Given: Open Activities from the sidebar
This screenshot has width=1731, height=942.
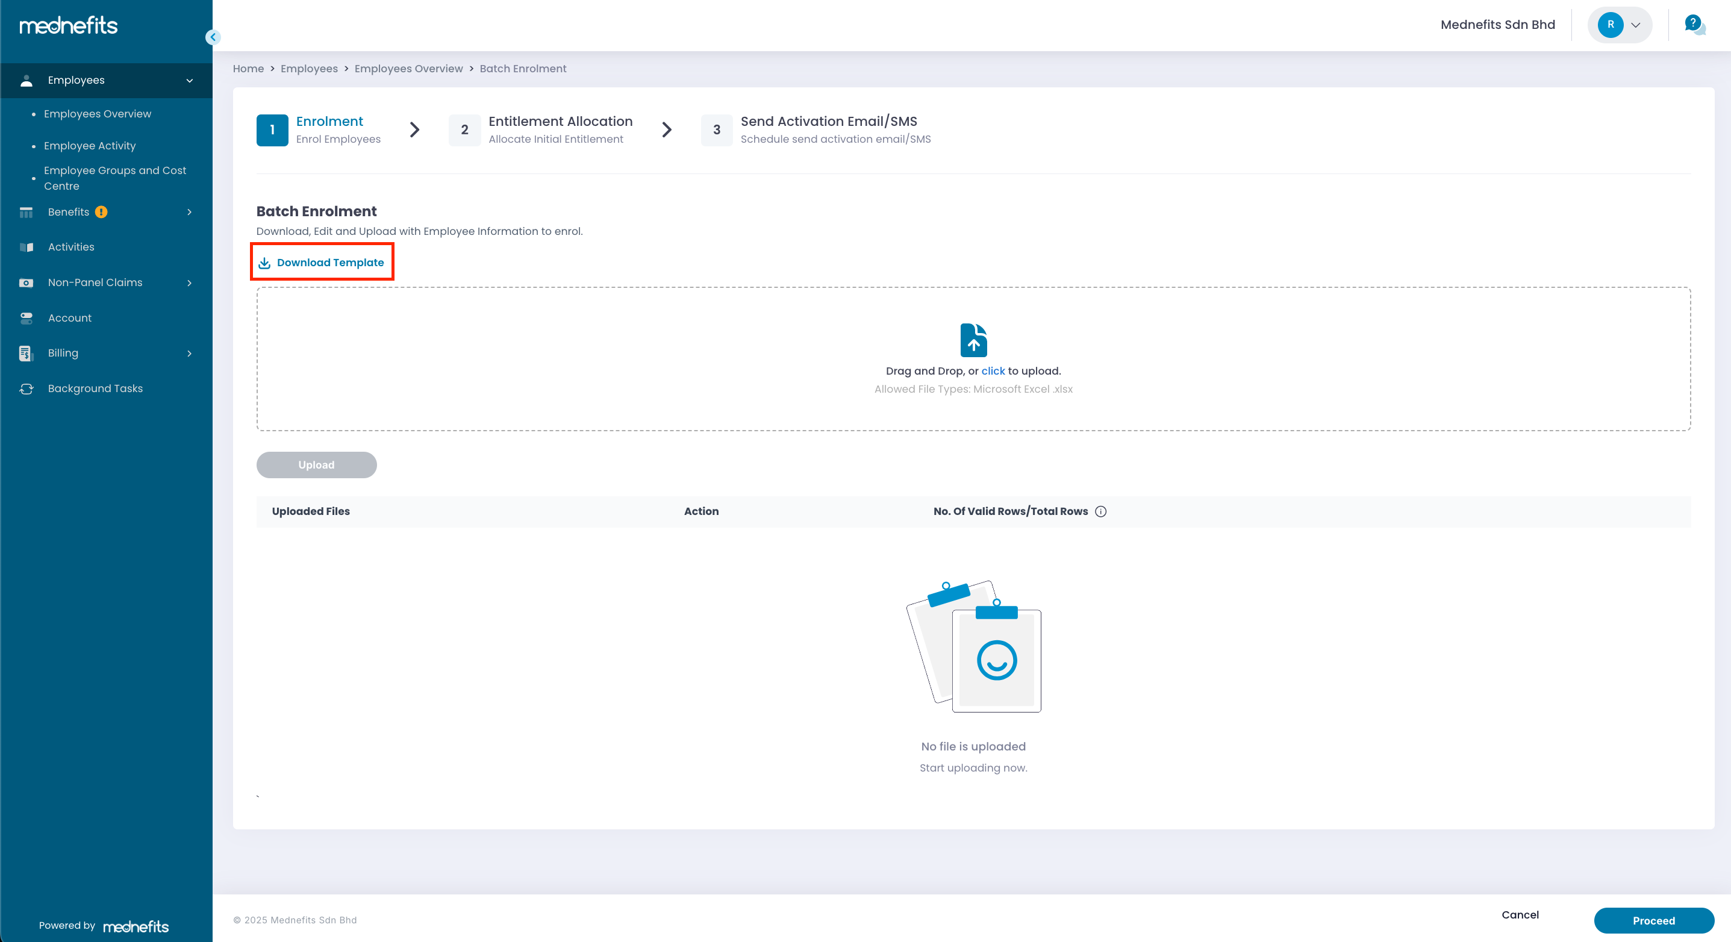Looking at the screenshot, I should pyautogui.click(x=70, y=246).
